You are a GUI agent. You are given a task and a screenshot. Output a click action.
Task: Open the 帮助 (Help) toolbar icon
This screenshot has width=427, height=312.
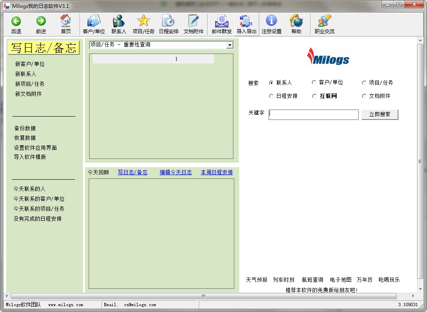[x=296, y=24]
